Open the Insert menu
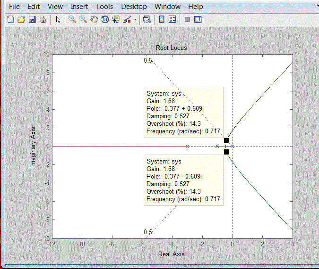 click(79, 7)
